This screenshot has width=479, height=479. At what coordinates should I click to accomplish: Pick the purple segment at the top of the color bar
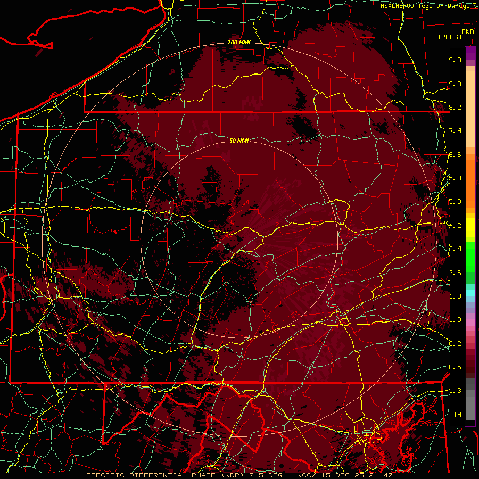click(x=470, y=53)
